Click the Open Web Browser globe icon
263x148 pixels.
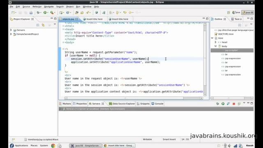97,12
